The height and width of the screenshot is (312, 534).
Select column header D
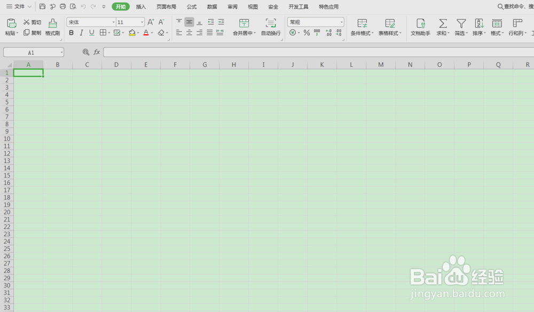(x=116, y=65)
